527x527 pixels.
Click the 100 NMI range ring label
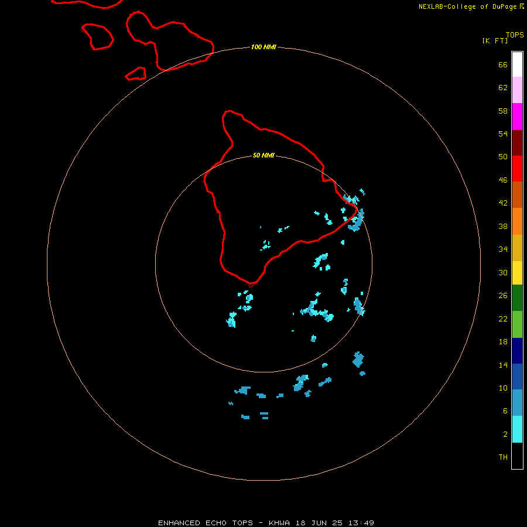click(263, 47)
